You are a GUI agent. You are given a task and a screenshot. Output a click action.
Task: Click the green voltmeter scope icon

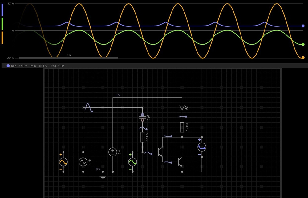coord(132,162)
